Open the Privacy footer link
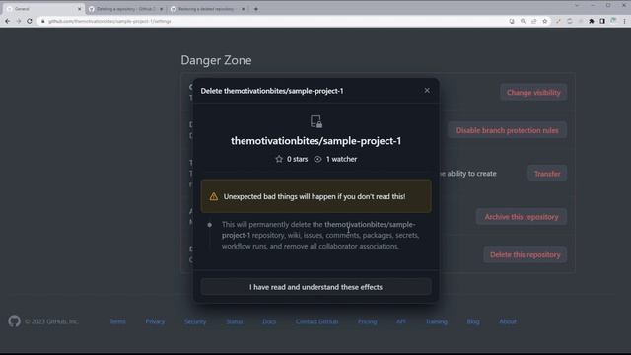This screenshot has width=631, height=355. [x=155, y=321]
